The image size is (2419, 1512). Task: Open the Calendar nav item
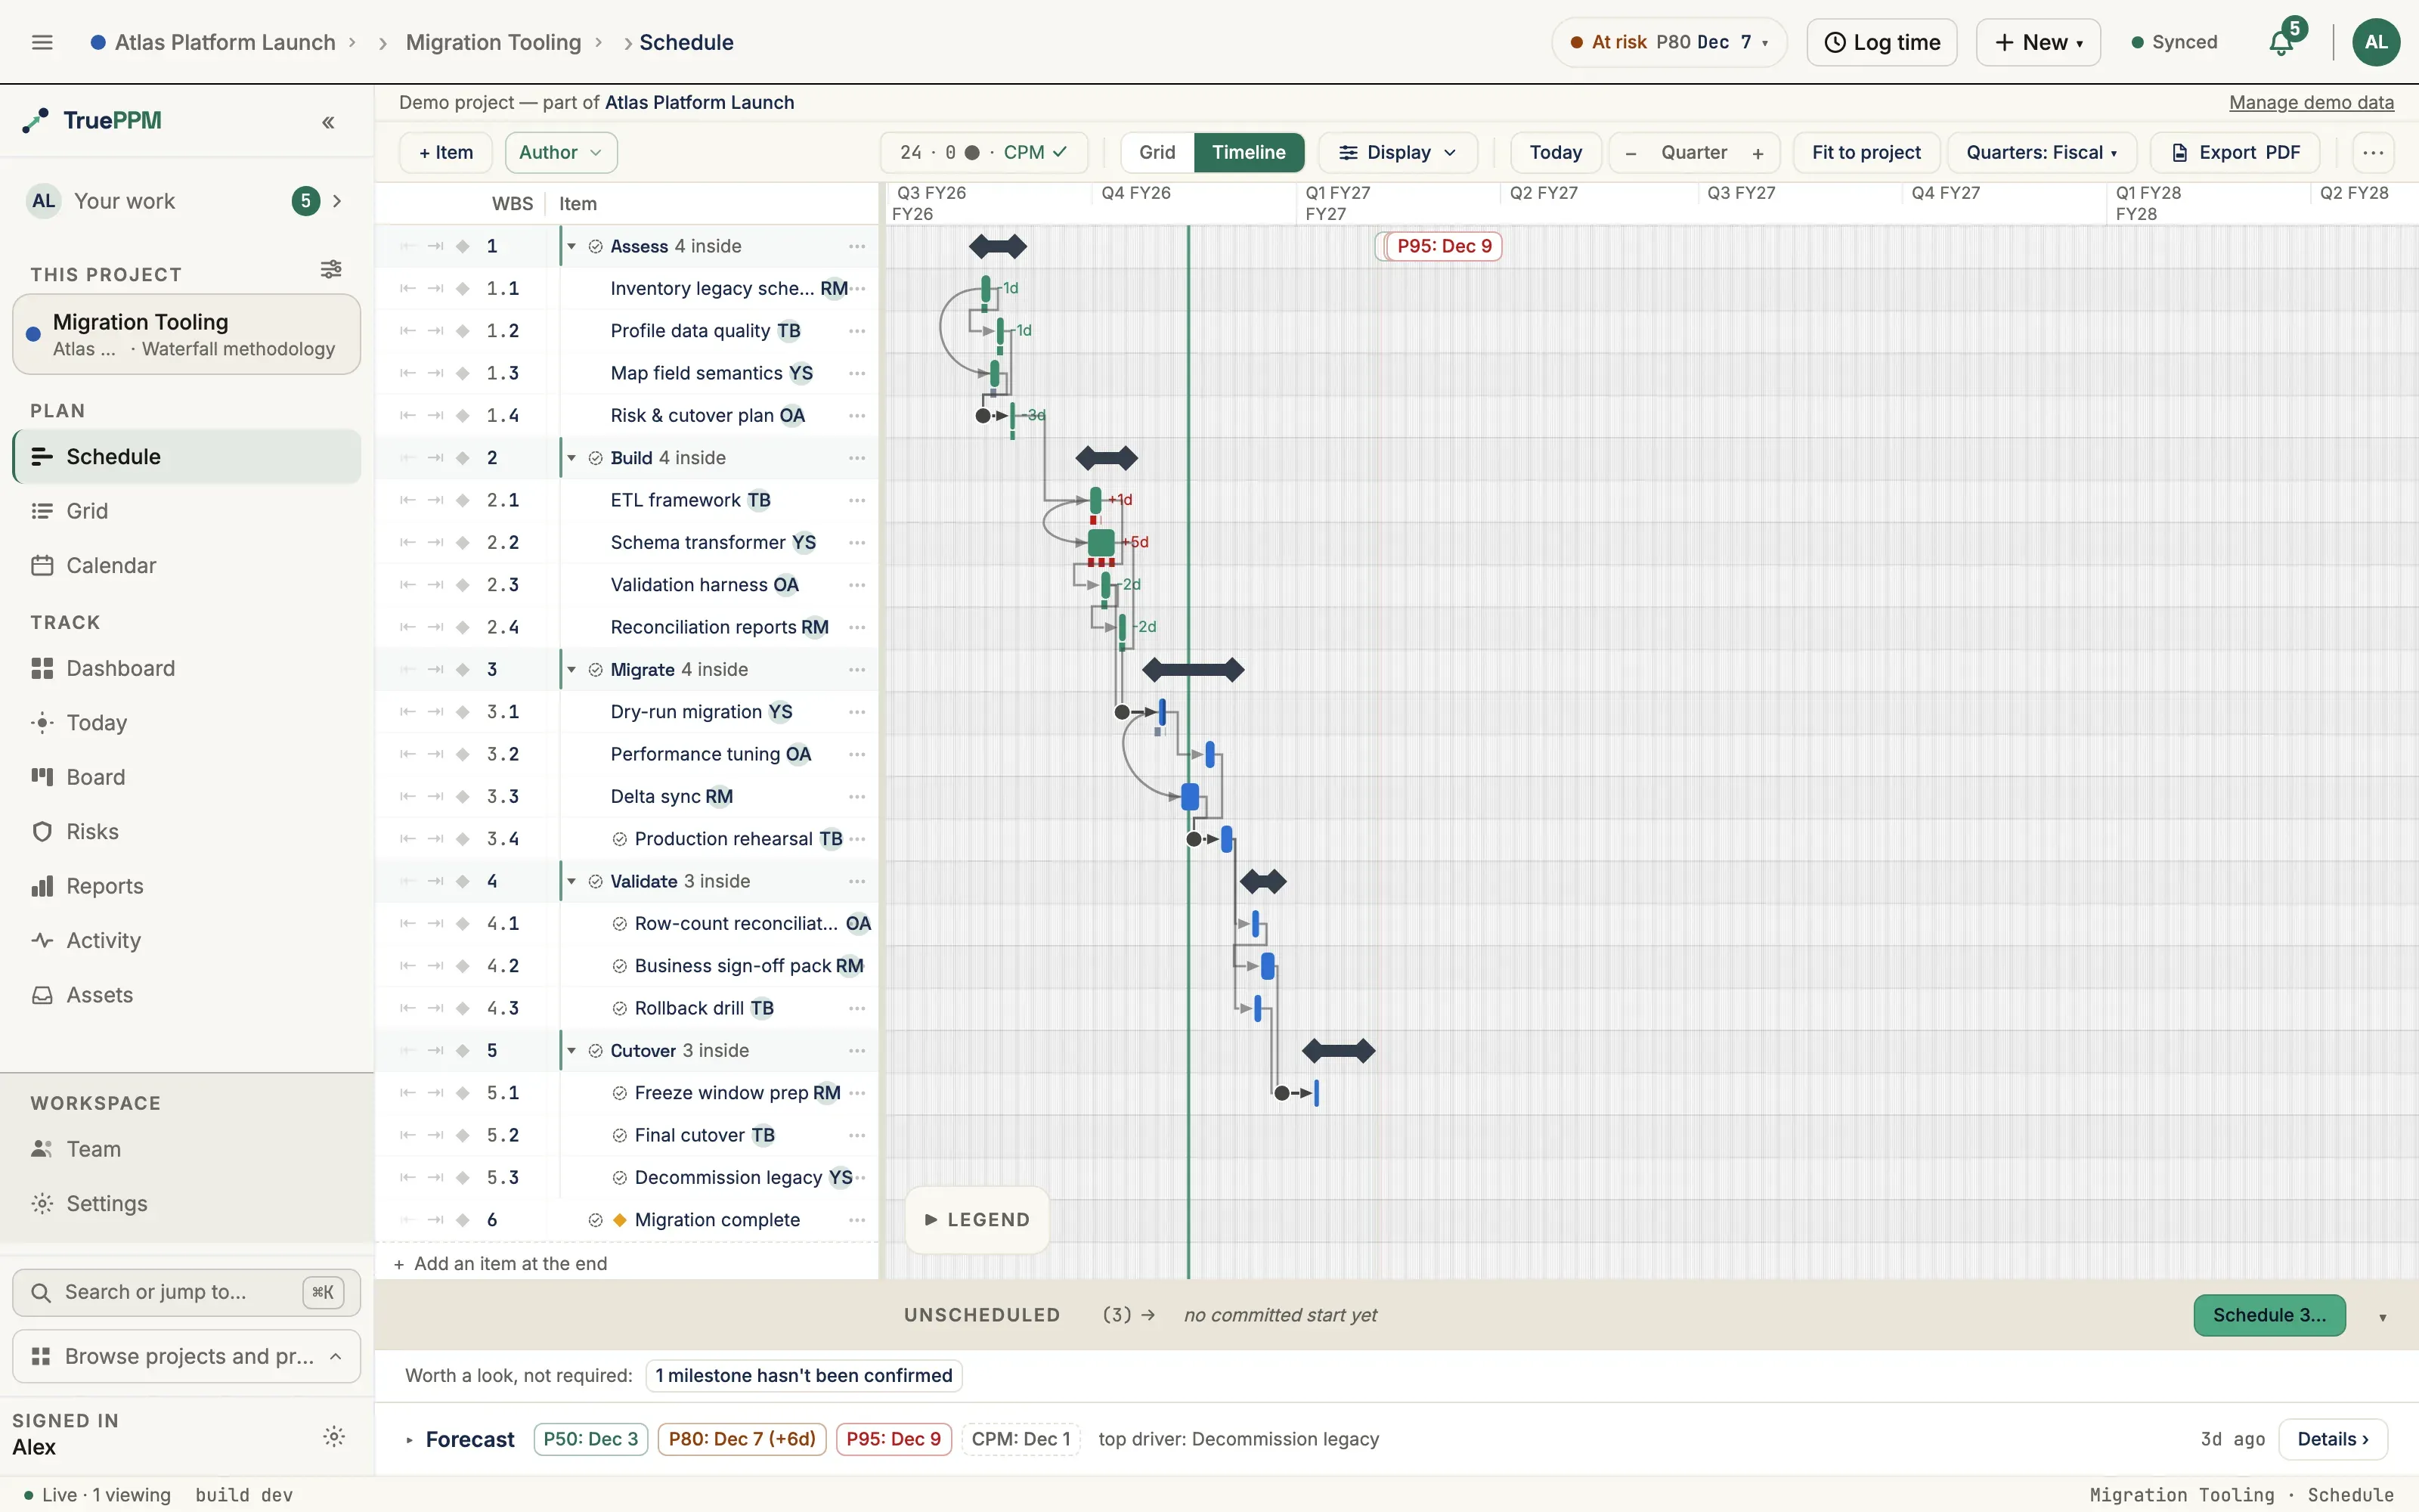click(186, 565)
